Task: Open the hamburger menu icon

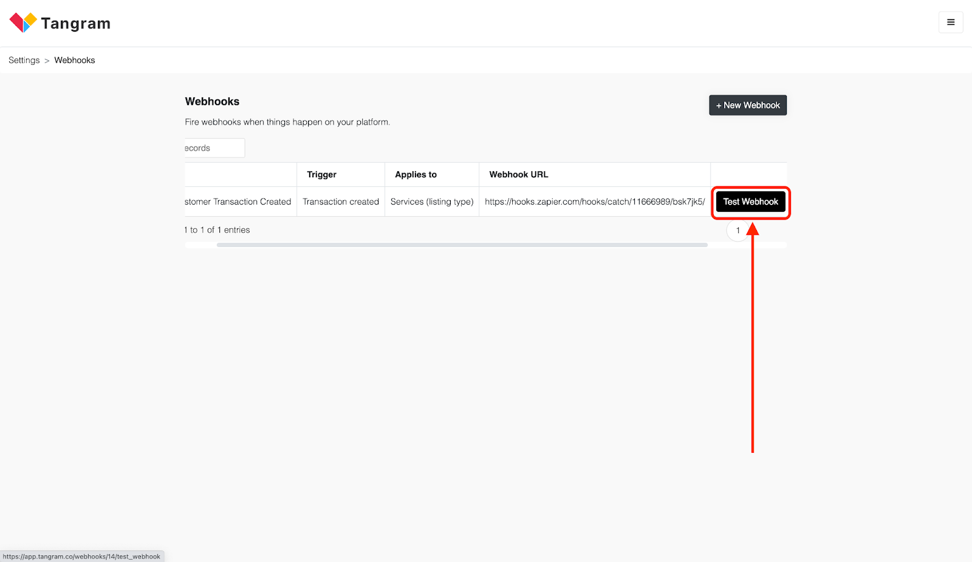Action: click(951, 22)
